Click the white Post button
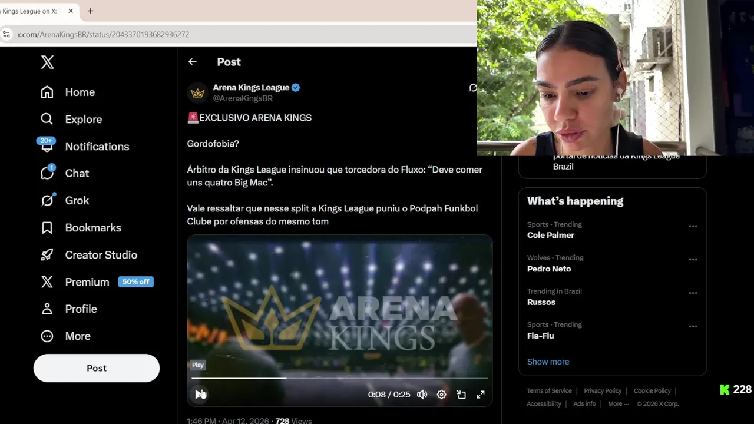Image resolution: width=754 pixels, height=424 pixels. (x=97, y=368)
